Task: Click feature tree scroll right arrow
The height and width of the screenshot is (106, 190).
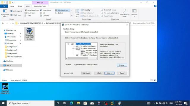Action: 96,58
